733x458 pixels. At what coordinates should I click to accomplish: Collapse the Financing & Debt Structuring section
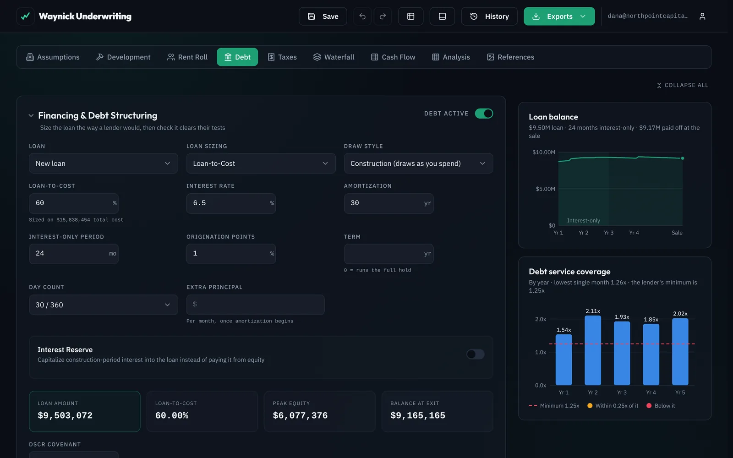click(x=31, y=116)
